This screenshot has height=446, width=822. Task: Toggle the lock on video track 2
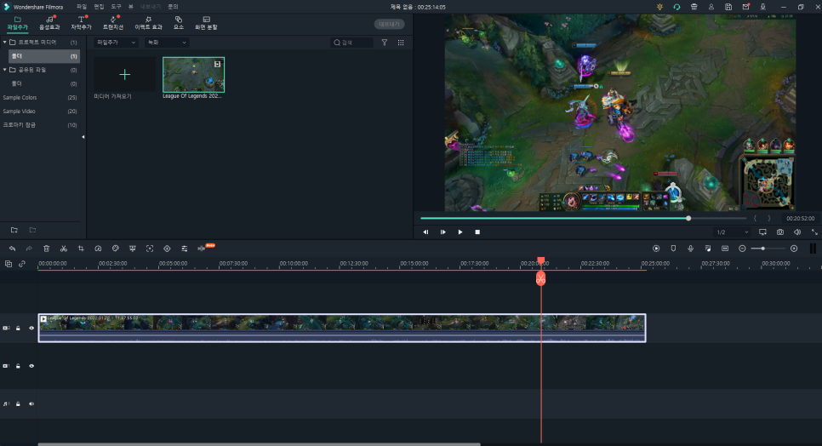(x=18, y=328)
